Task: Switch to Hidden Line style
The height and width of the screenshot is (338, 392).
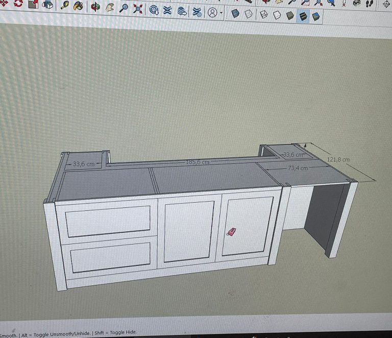Action: coord(277,15)
